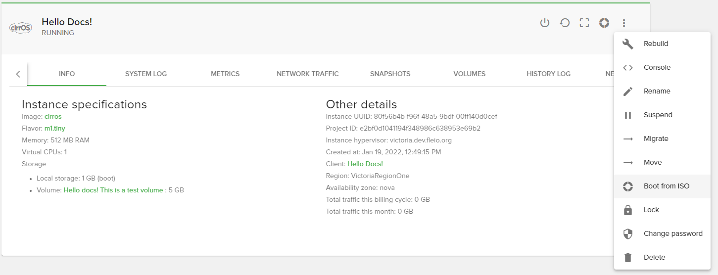Select Boot from ISO menu entry
The width and height of the screenshot is (718, 275).
click(x=666, y=186)
